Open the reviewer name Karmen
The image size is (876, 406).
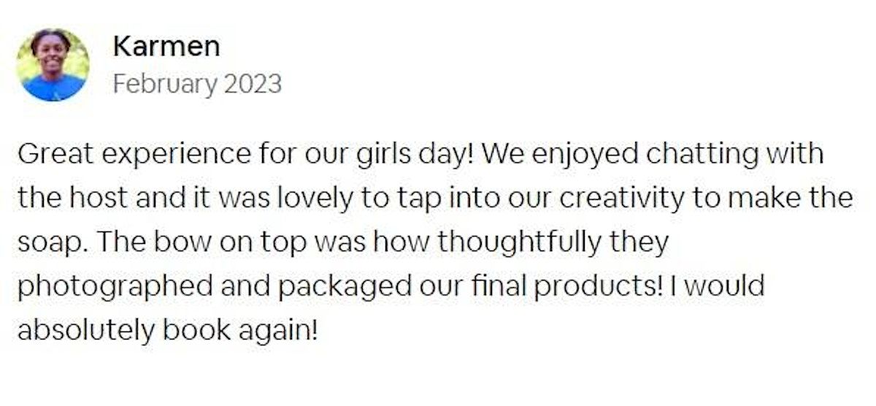click(x=166, y=47)
